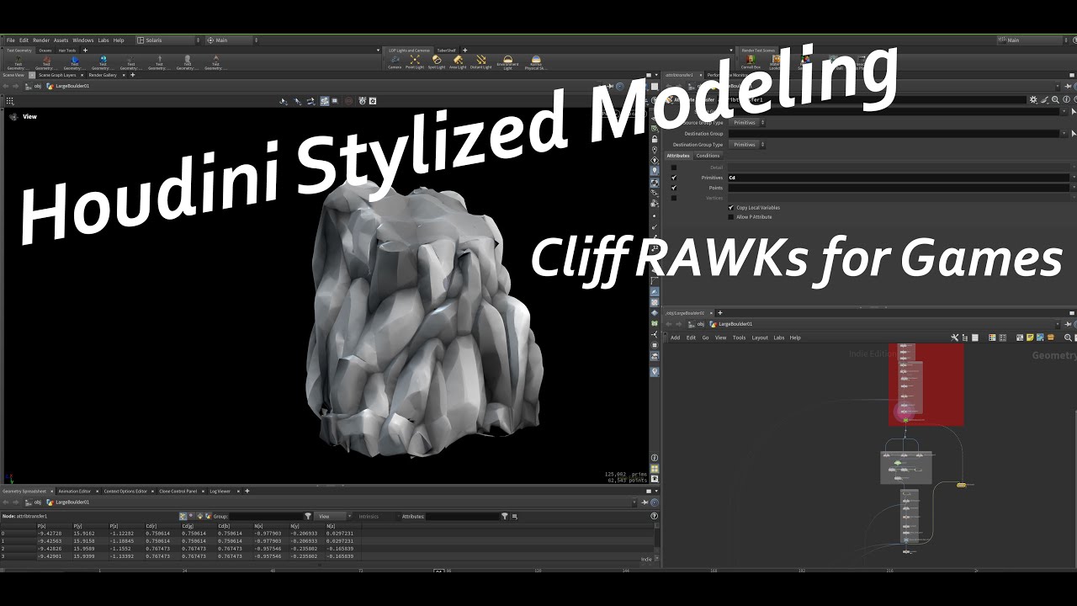Open the Render Gallery tab
Viewport: 1077px width, 606px height.
tap(103, 75)
